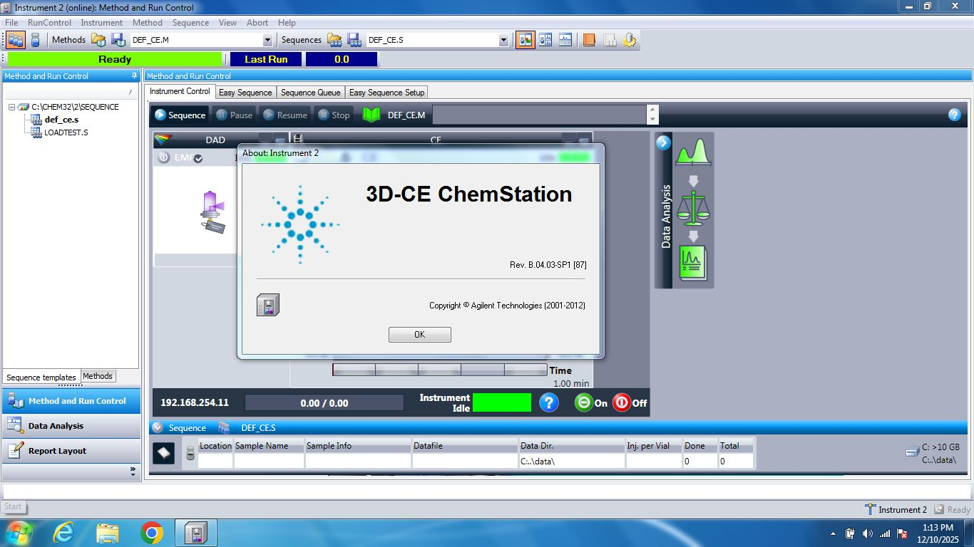The height and width of the screenshot is (547, 974).
Task: Open the DEF_CE.S sequences dropdown
Action: (x=504, y=41)
